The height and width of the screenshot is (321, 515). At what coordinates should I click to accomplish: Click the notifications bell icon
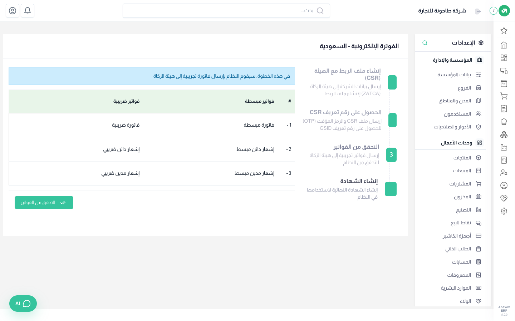28,11
